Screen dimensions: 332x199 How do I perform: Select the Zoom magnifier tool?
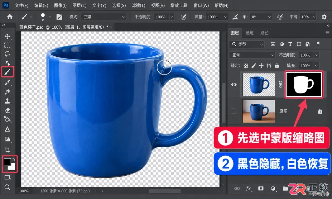click(7, 187)
